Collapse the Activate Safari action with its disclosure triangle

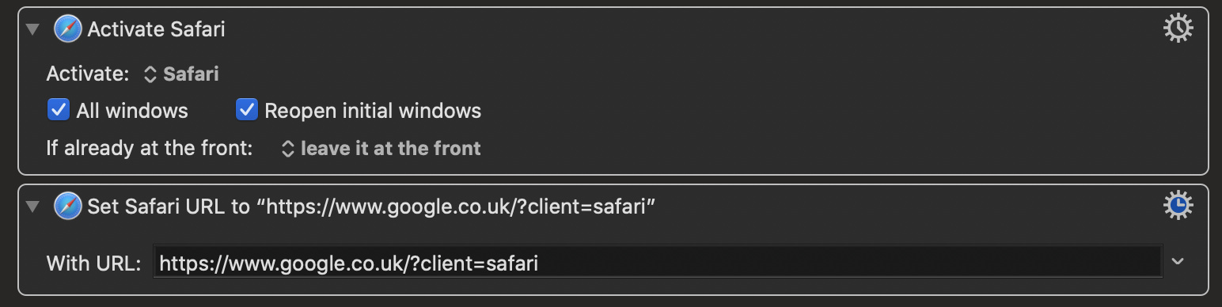pyautogui.click(x=32, y=30)
